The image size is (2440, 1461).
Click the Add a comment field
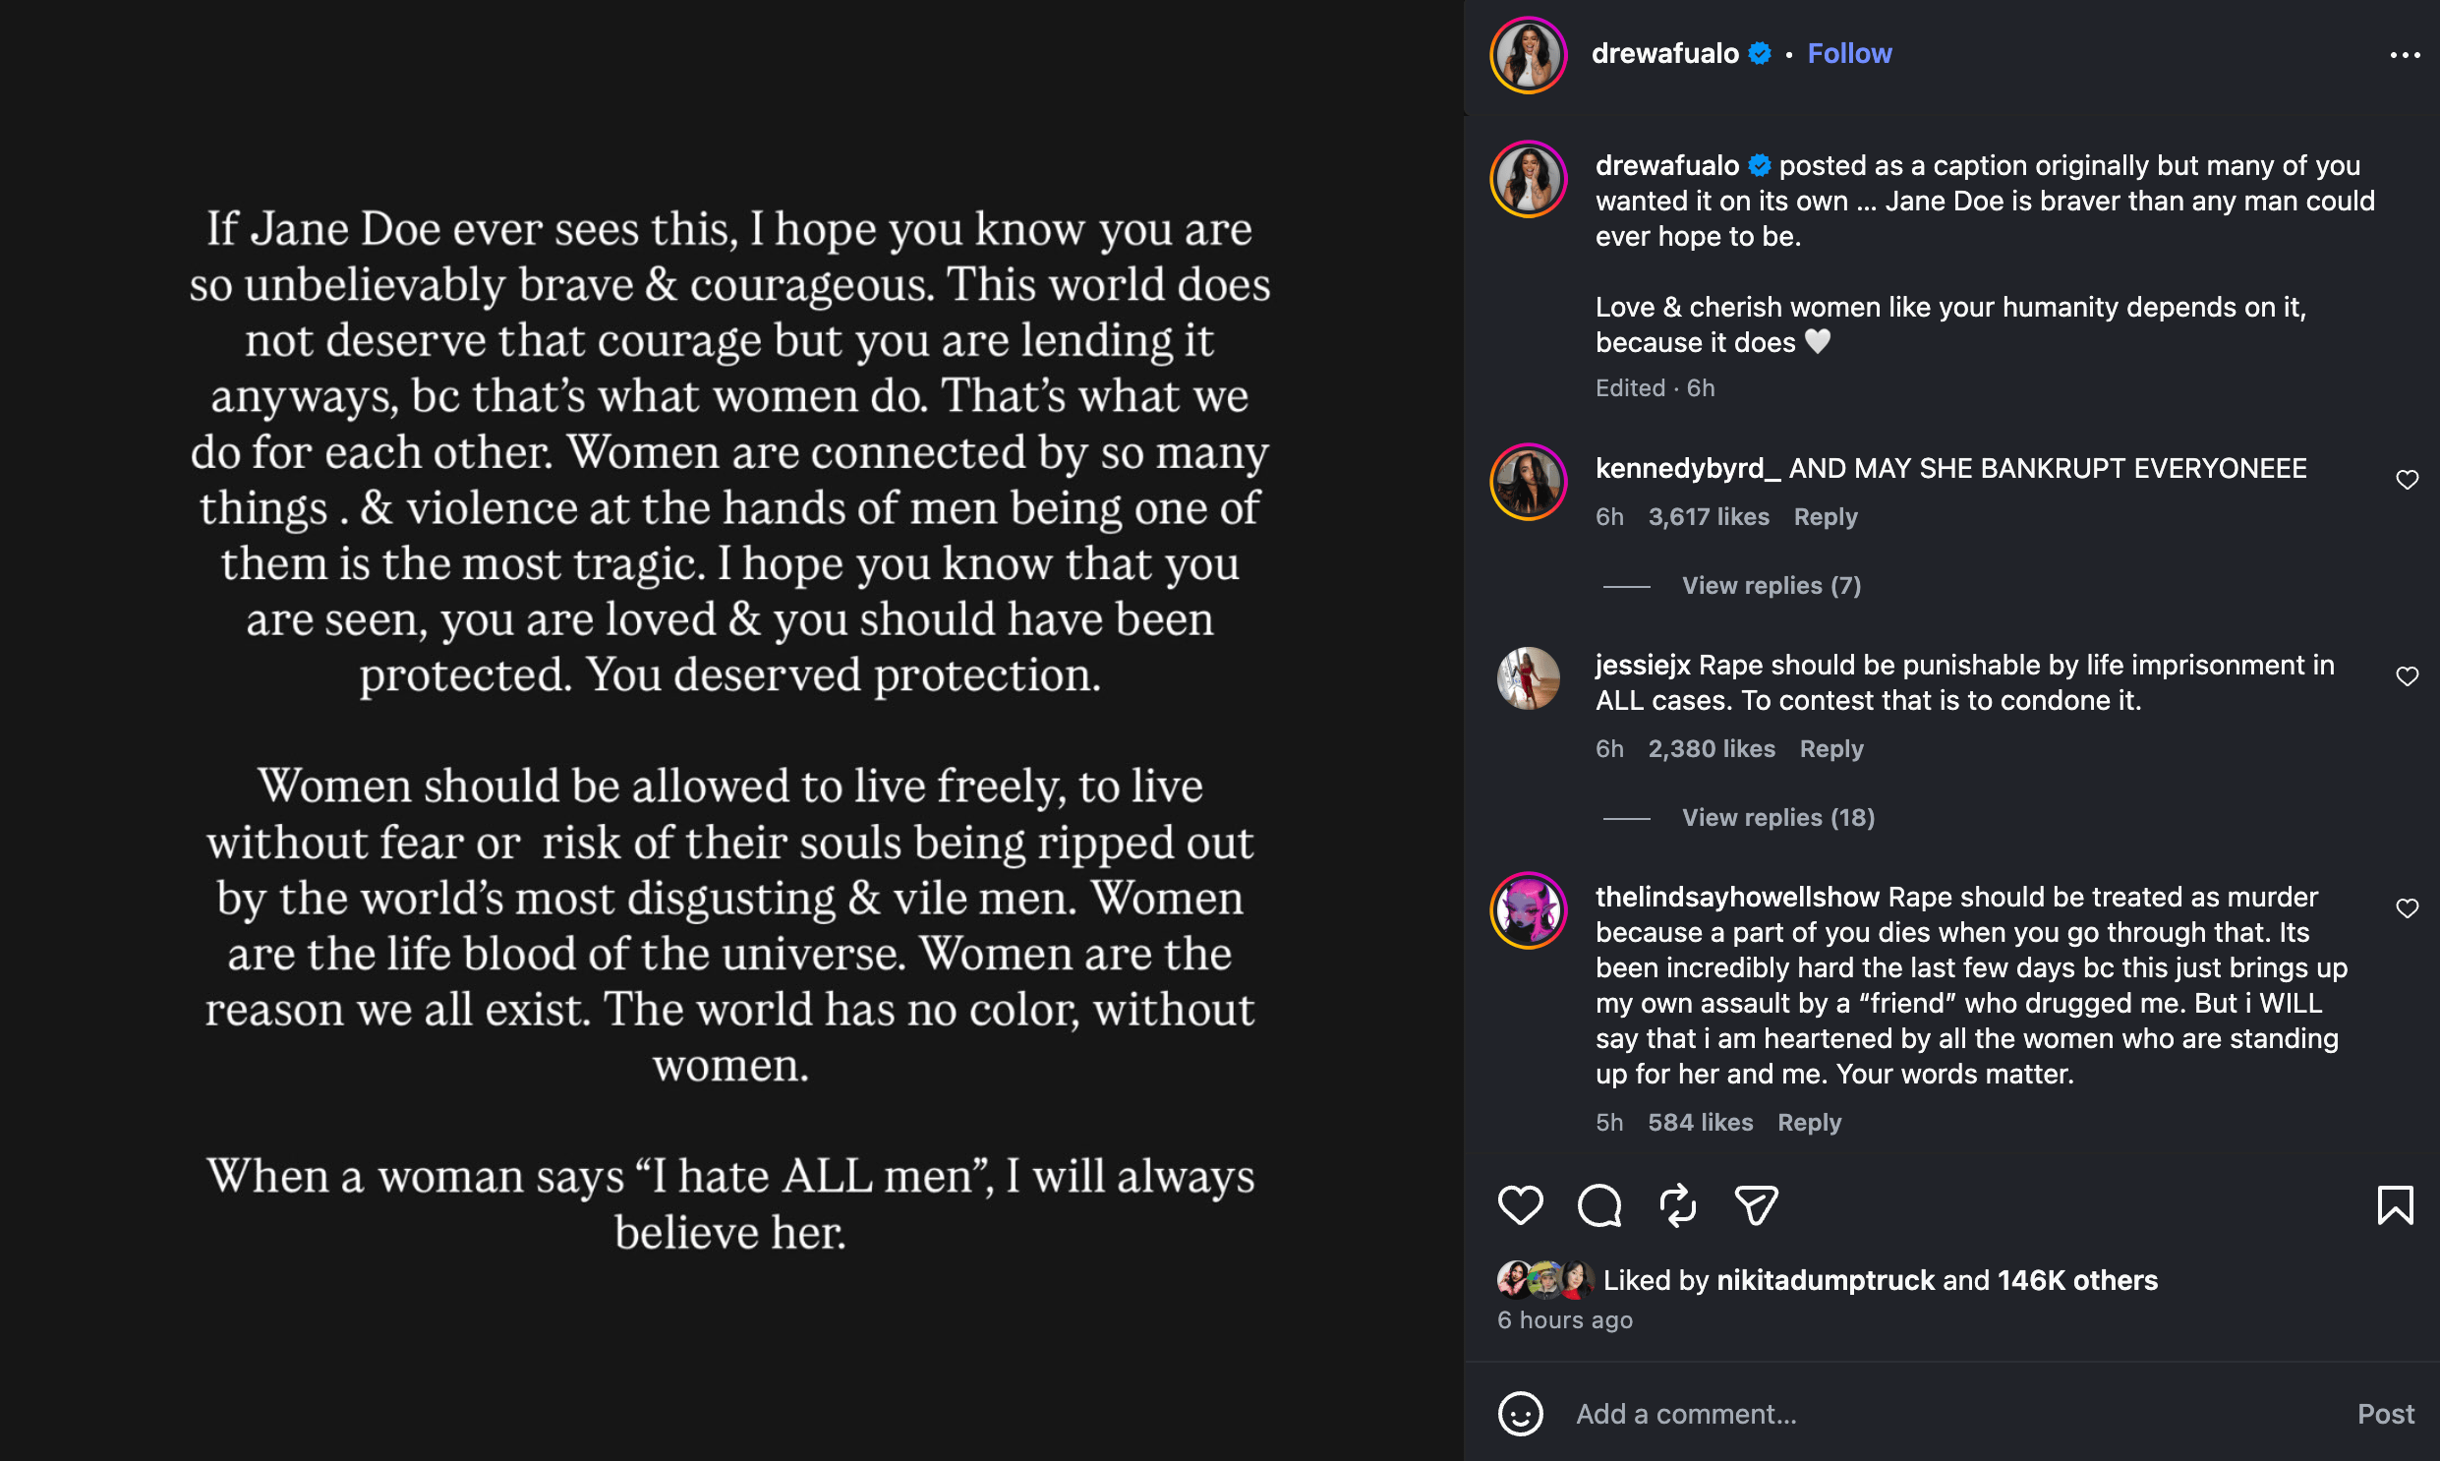[1953, 1414]
